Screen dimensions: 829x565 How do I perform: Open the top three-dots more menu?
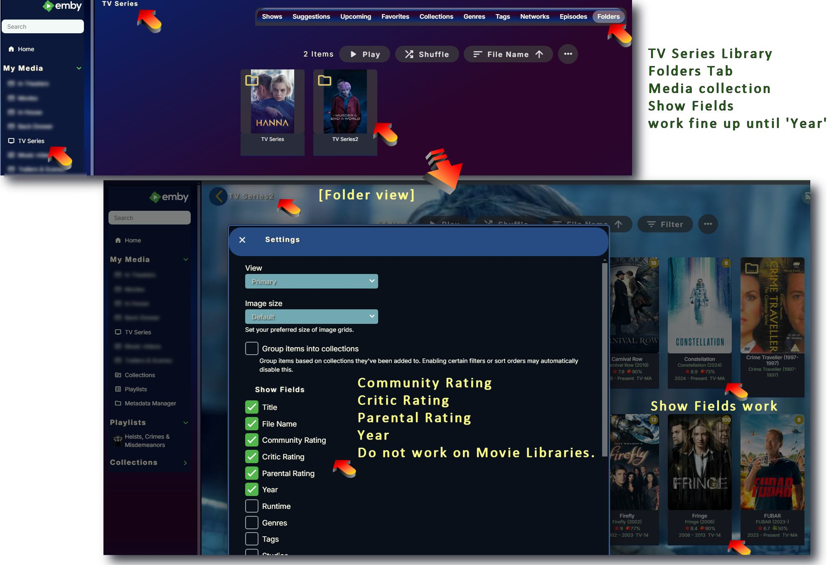[568, 54]
